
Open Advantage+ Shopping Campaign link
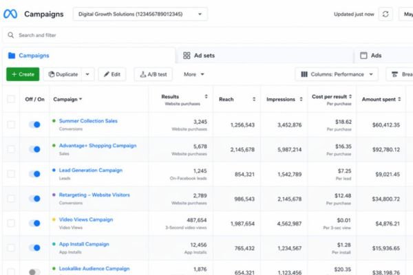tap(98, 146)
